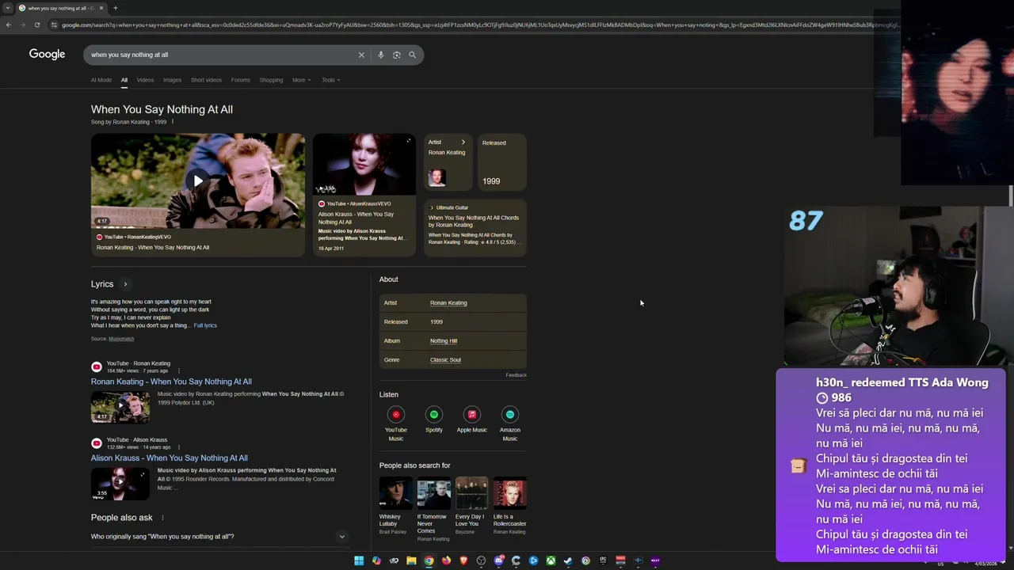Open 'Alison Krauss - When You Say Nothing At All' result
The image size is (1014, 570).
[169, 458]
